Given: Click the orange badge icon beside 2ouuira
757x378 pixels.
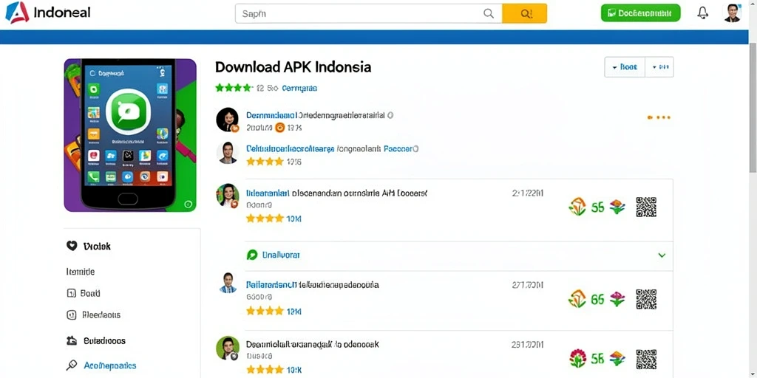Looking at the screenshot, I should coord(280,128).
